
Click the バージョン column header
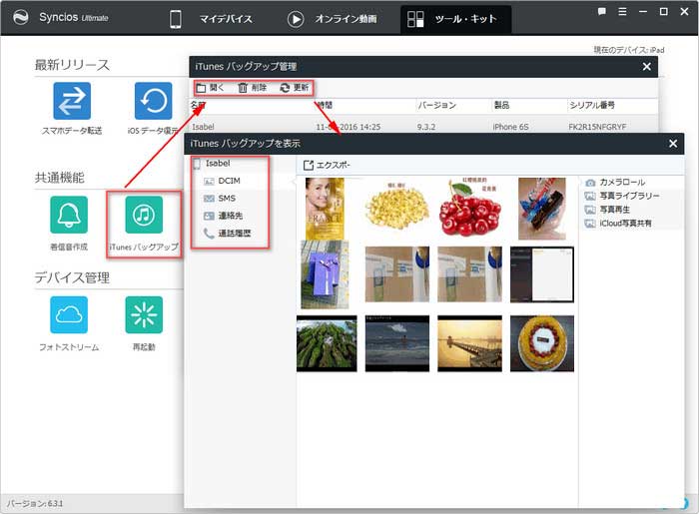437,105
